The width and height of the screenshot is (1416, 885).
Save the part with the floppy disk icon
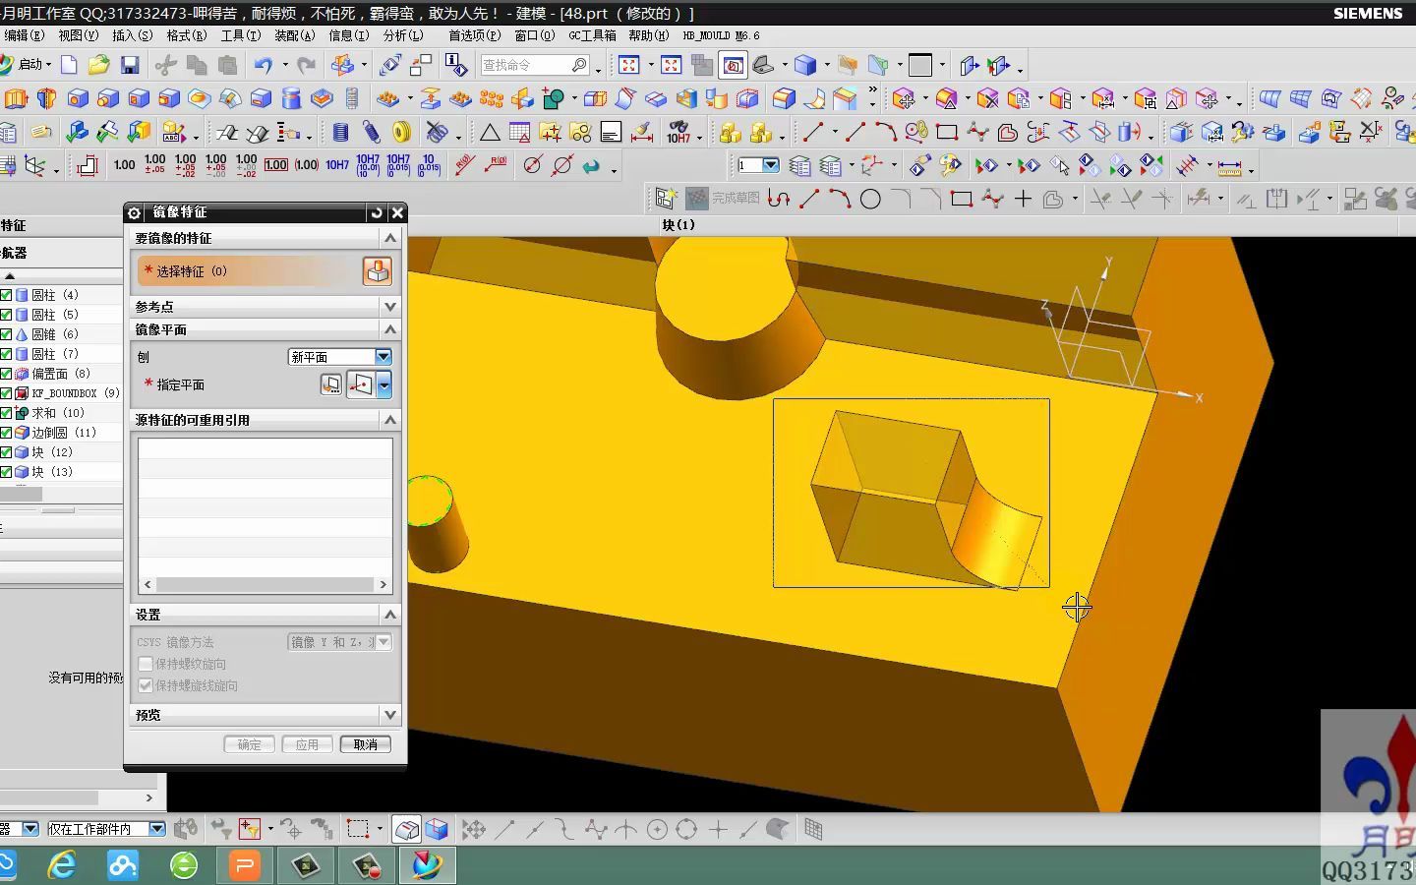coord(129,65)
